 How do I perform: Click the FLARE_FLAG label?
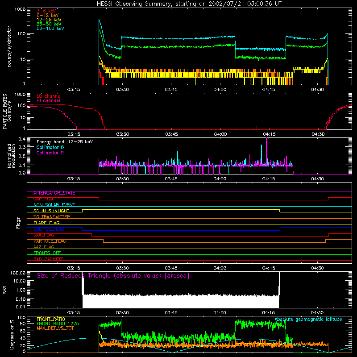(x=46, y=223)
